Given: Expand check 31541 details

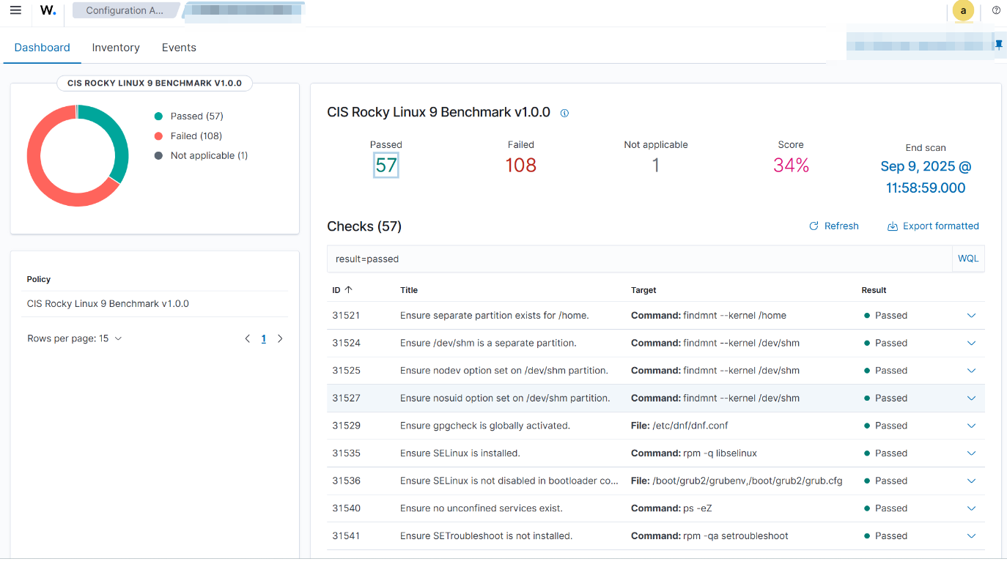Looking at the screenshot, I should [x=971, y=536].
